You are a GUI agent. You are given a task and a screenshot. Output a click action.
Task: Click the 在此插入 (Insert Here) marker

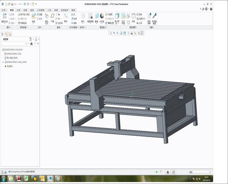click(x=9, y=66)
